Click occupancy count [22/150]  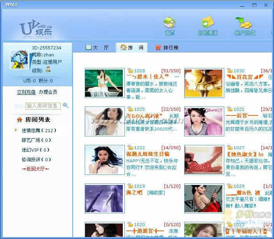pos(171,109)
